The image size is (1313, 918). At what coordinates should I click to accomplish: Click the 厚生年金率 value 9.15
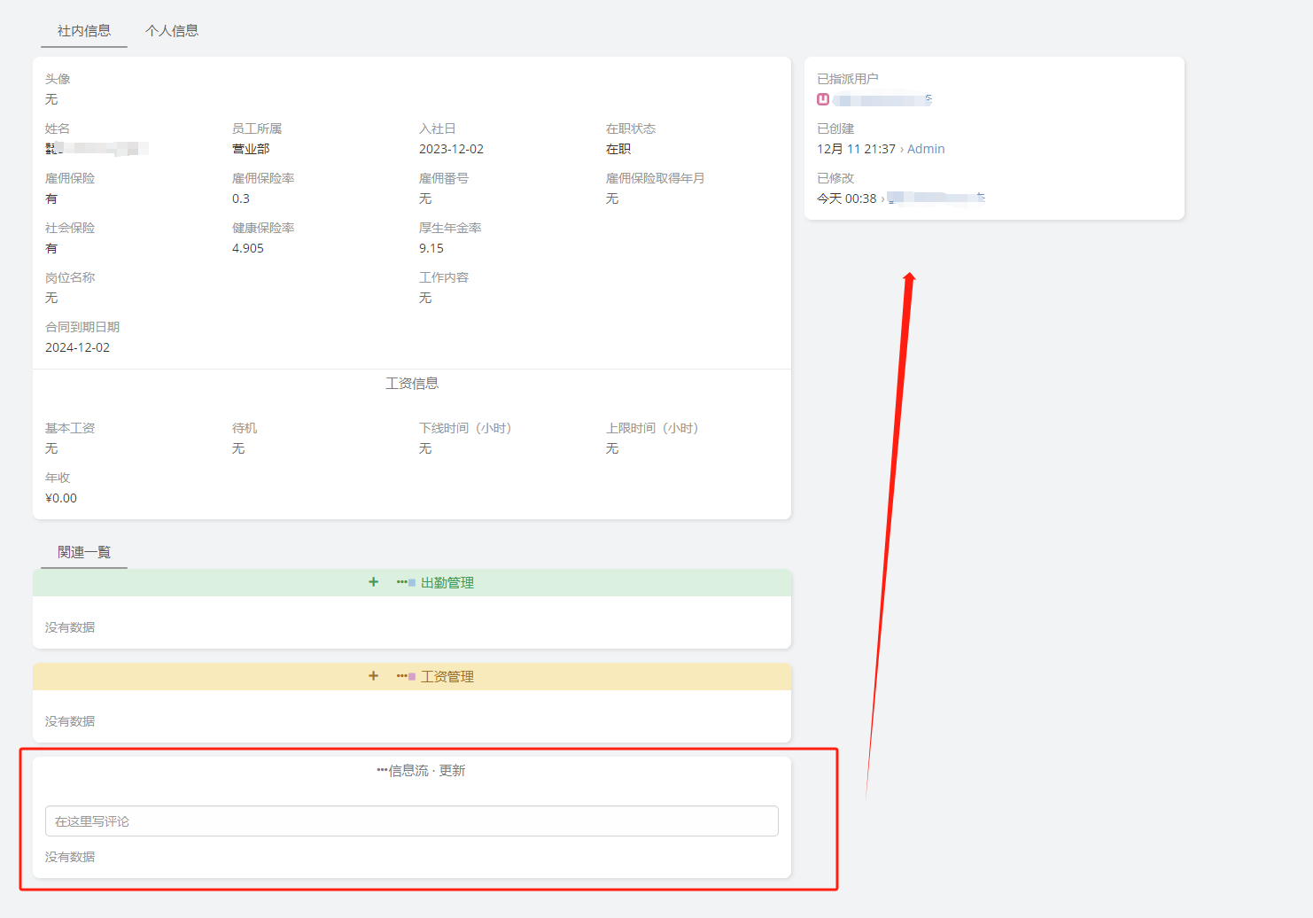point(431,248)
